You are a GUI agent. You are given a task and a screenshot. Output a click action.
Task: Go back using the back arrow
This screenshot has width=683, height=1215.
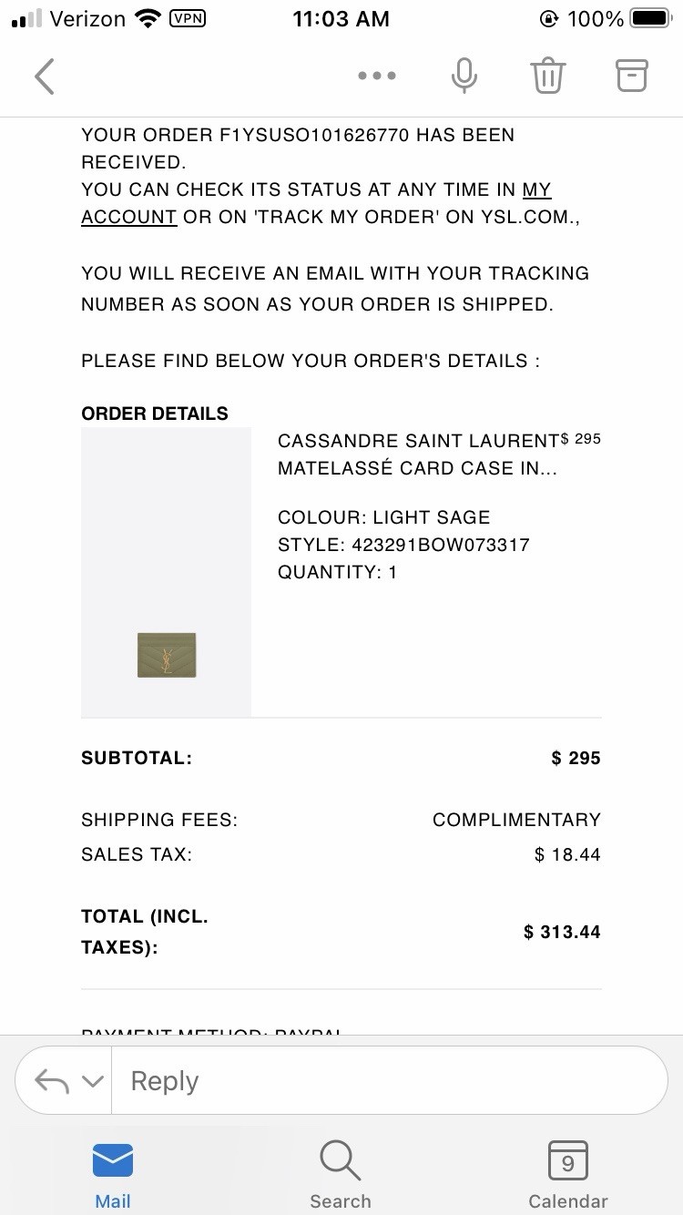(x=44, y=77)
